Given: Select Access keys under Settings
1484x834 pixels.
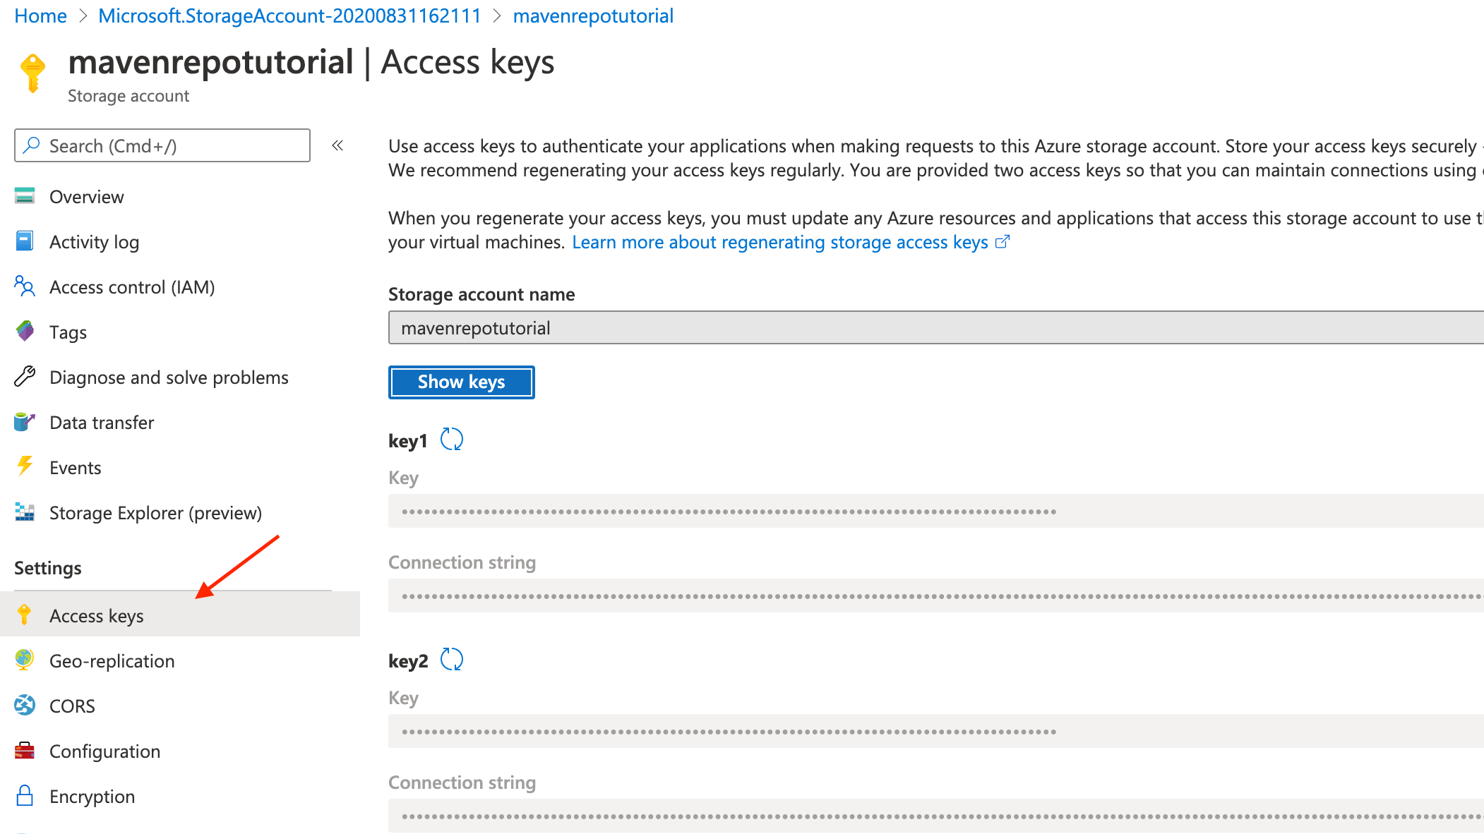Looking at the screenshot, I should point(180,614).
